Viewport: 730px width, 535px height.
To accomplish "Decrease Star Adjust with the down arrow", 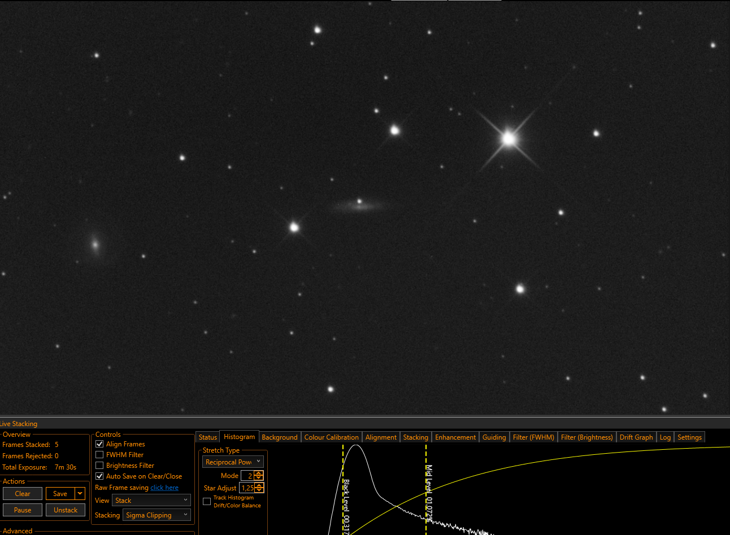I will (259, 490).
